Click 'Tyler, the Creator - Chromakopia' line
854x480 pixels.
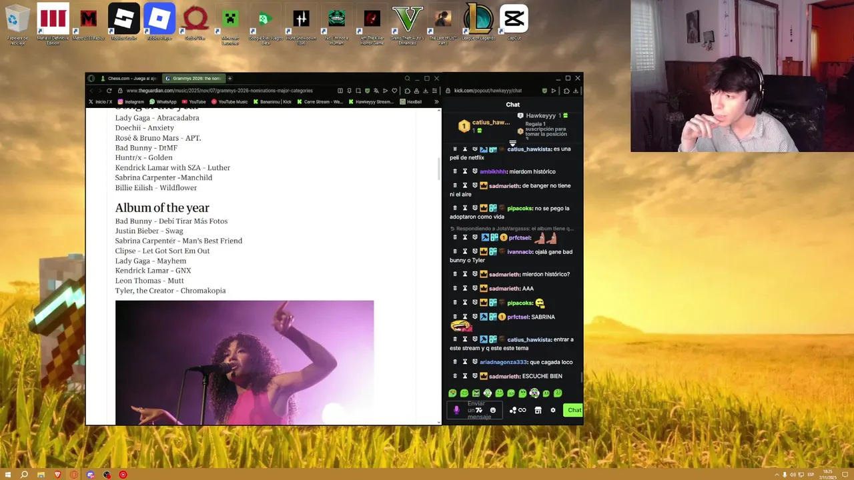(170, 291)
